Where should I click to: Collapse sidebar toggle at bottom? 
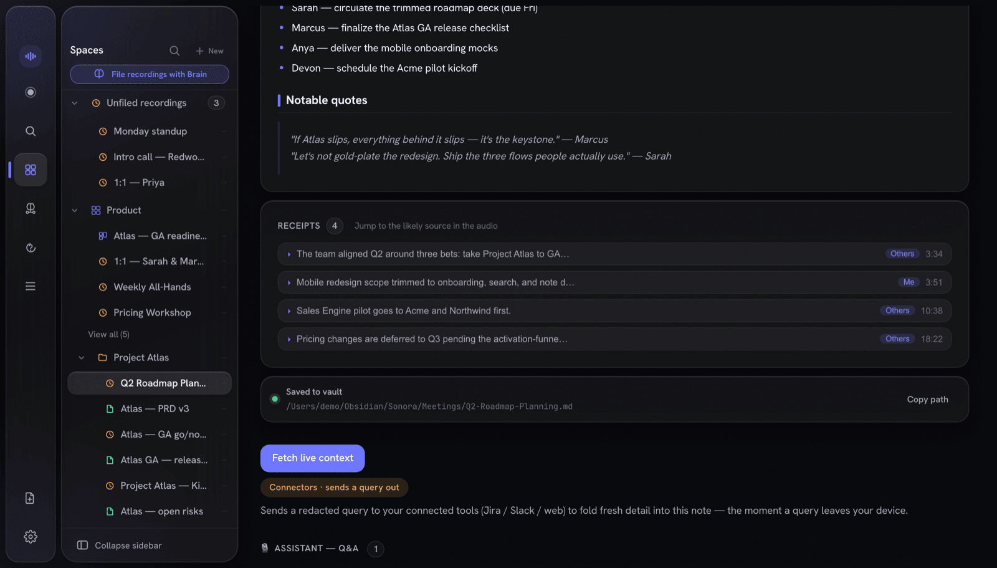119,546
